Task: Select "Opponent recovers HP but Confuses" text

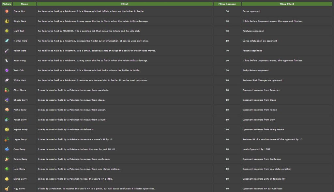Action: click(263, 189)
